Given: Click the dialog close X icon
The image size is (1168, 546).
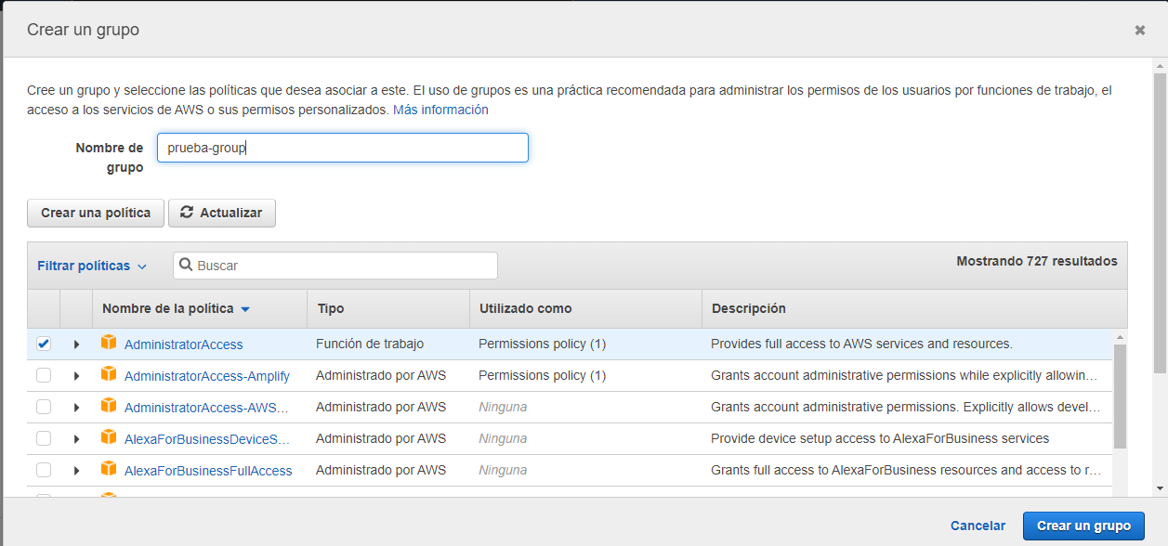Looking at the screenshot, I should pos(1140,30).
